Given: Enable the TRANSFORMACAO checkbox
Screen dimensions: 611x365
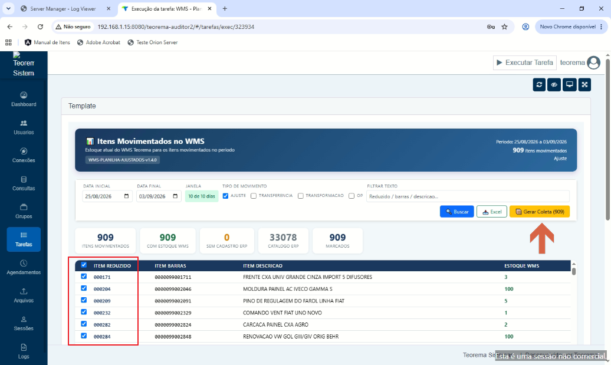Looking at the screenshot, I should click(300, 196).
